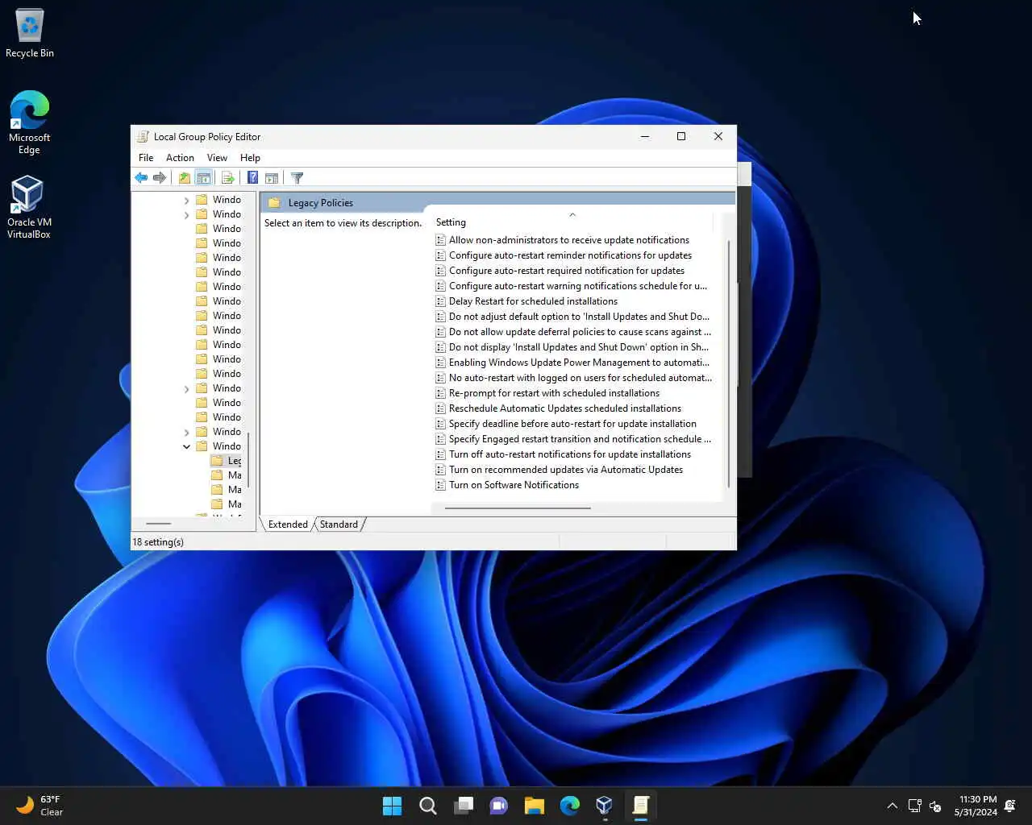The image size is (1032, 825).
Task: Select 'Specify Engaged restart transition' policy
Action: click(573, 439)
